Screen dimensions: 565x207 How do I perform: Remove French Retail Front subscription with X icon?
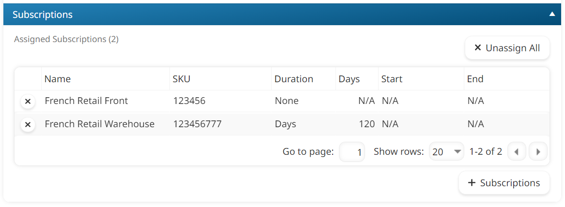[x=28, y=102]
